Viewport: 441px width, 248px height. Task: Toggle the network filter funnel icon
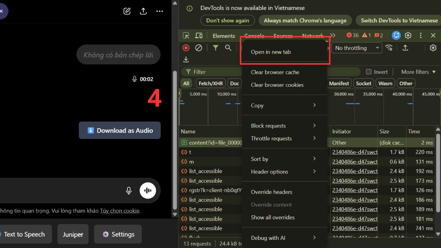click(x=215, y=48)
